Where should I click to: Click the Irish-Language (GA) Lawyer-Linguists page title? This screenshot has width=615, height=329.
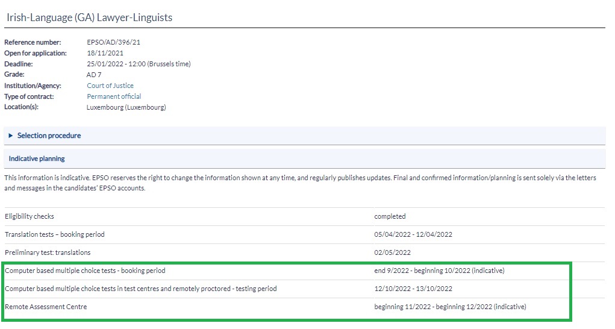89,17
